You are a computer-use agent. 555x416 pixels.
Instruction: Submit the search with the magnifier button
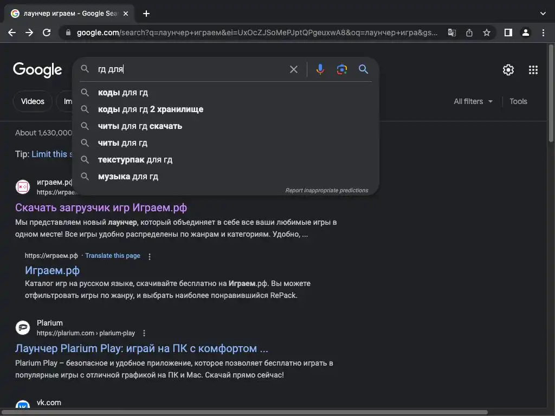point(363,69)
